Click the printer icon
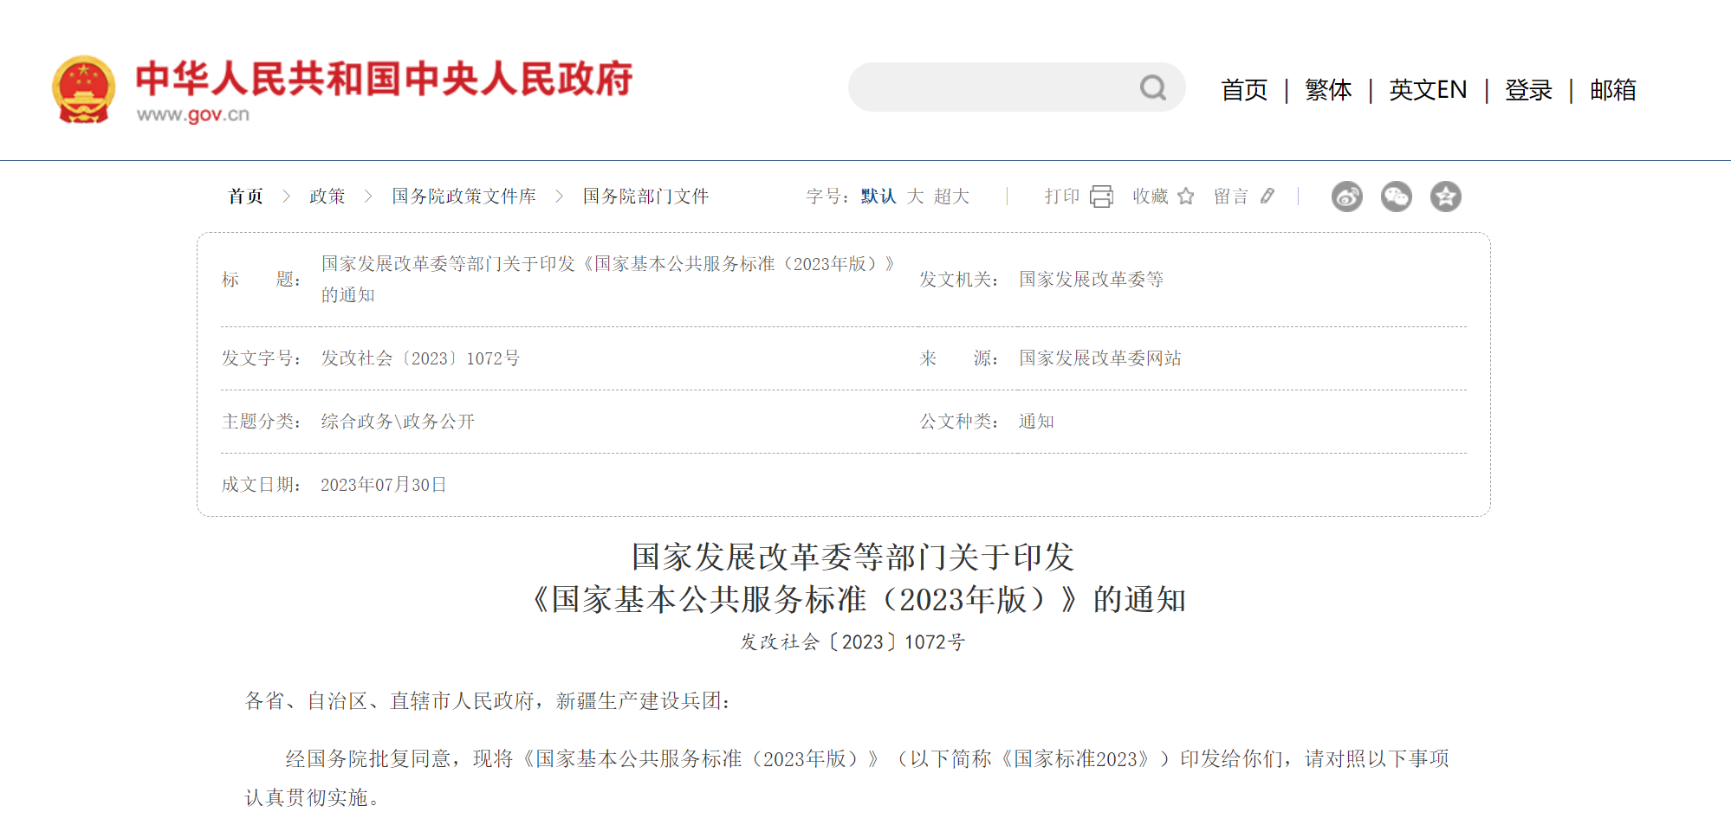The width and height of the screenshot is (1731, 838). coord(1101,197)
